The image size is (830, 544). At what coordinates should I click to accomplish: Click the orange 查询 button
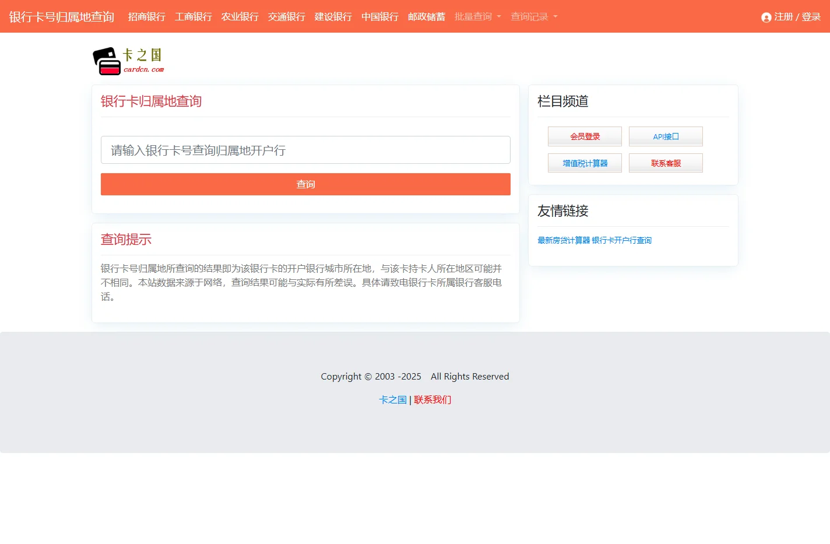point(305,184)
